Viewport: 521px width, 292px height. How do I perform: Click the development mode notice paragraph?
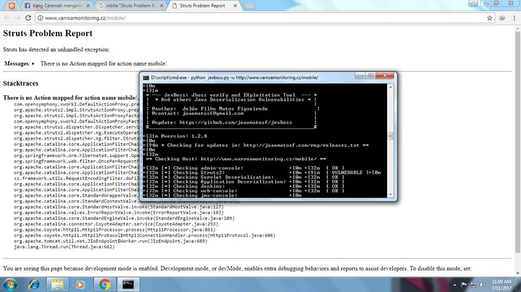[237, 269]
